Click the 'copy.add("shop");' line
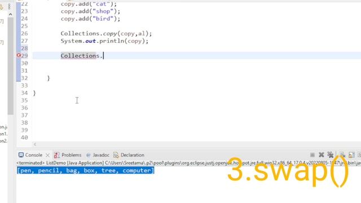The width and height of the screenshot is (361, 203). click(90, 11)
